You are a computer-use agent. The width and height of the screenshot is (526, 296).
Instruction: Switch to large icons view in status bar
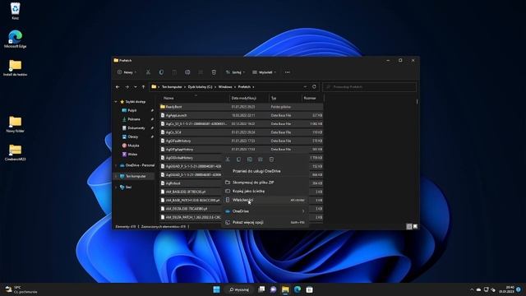(415, 227)
